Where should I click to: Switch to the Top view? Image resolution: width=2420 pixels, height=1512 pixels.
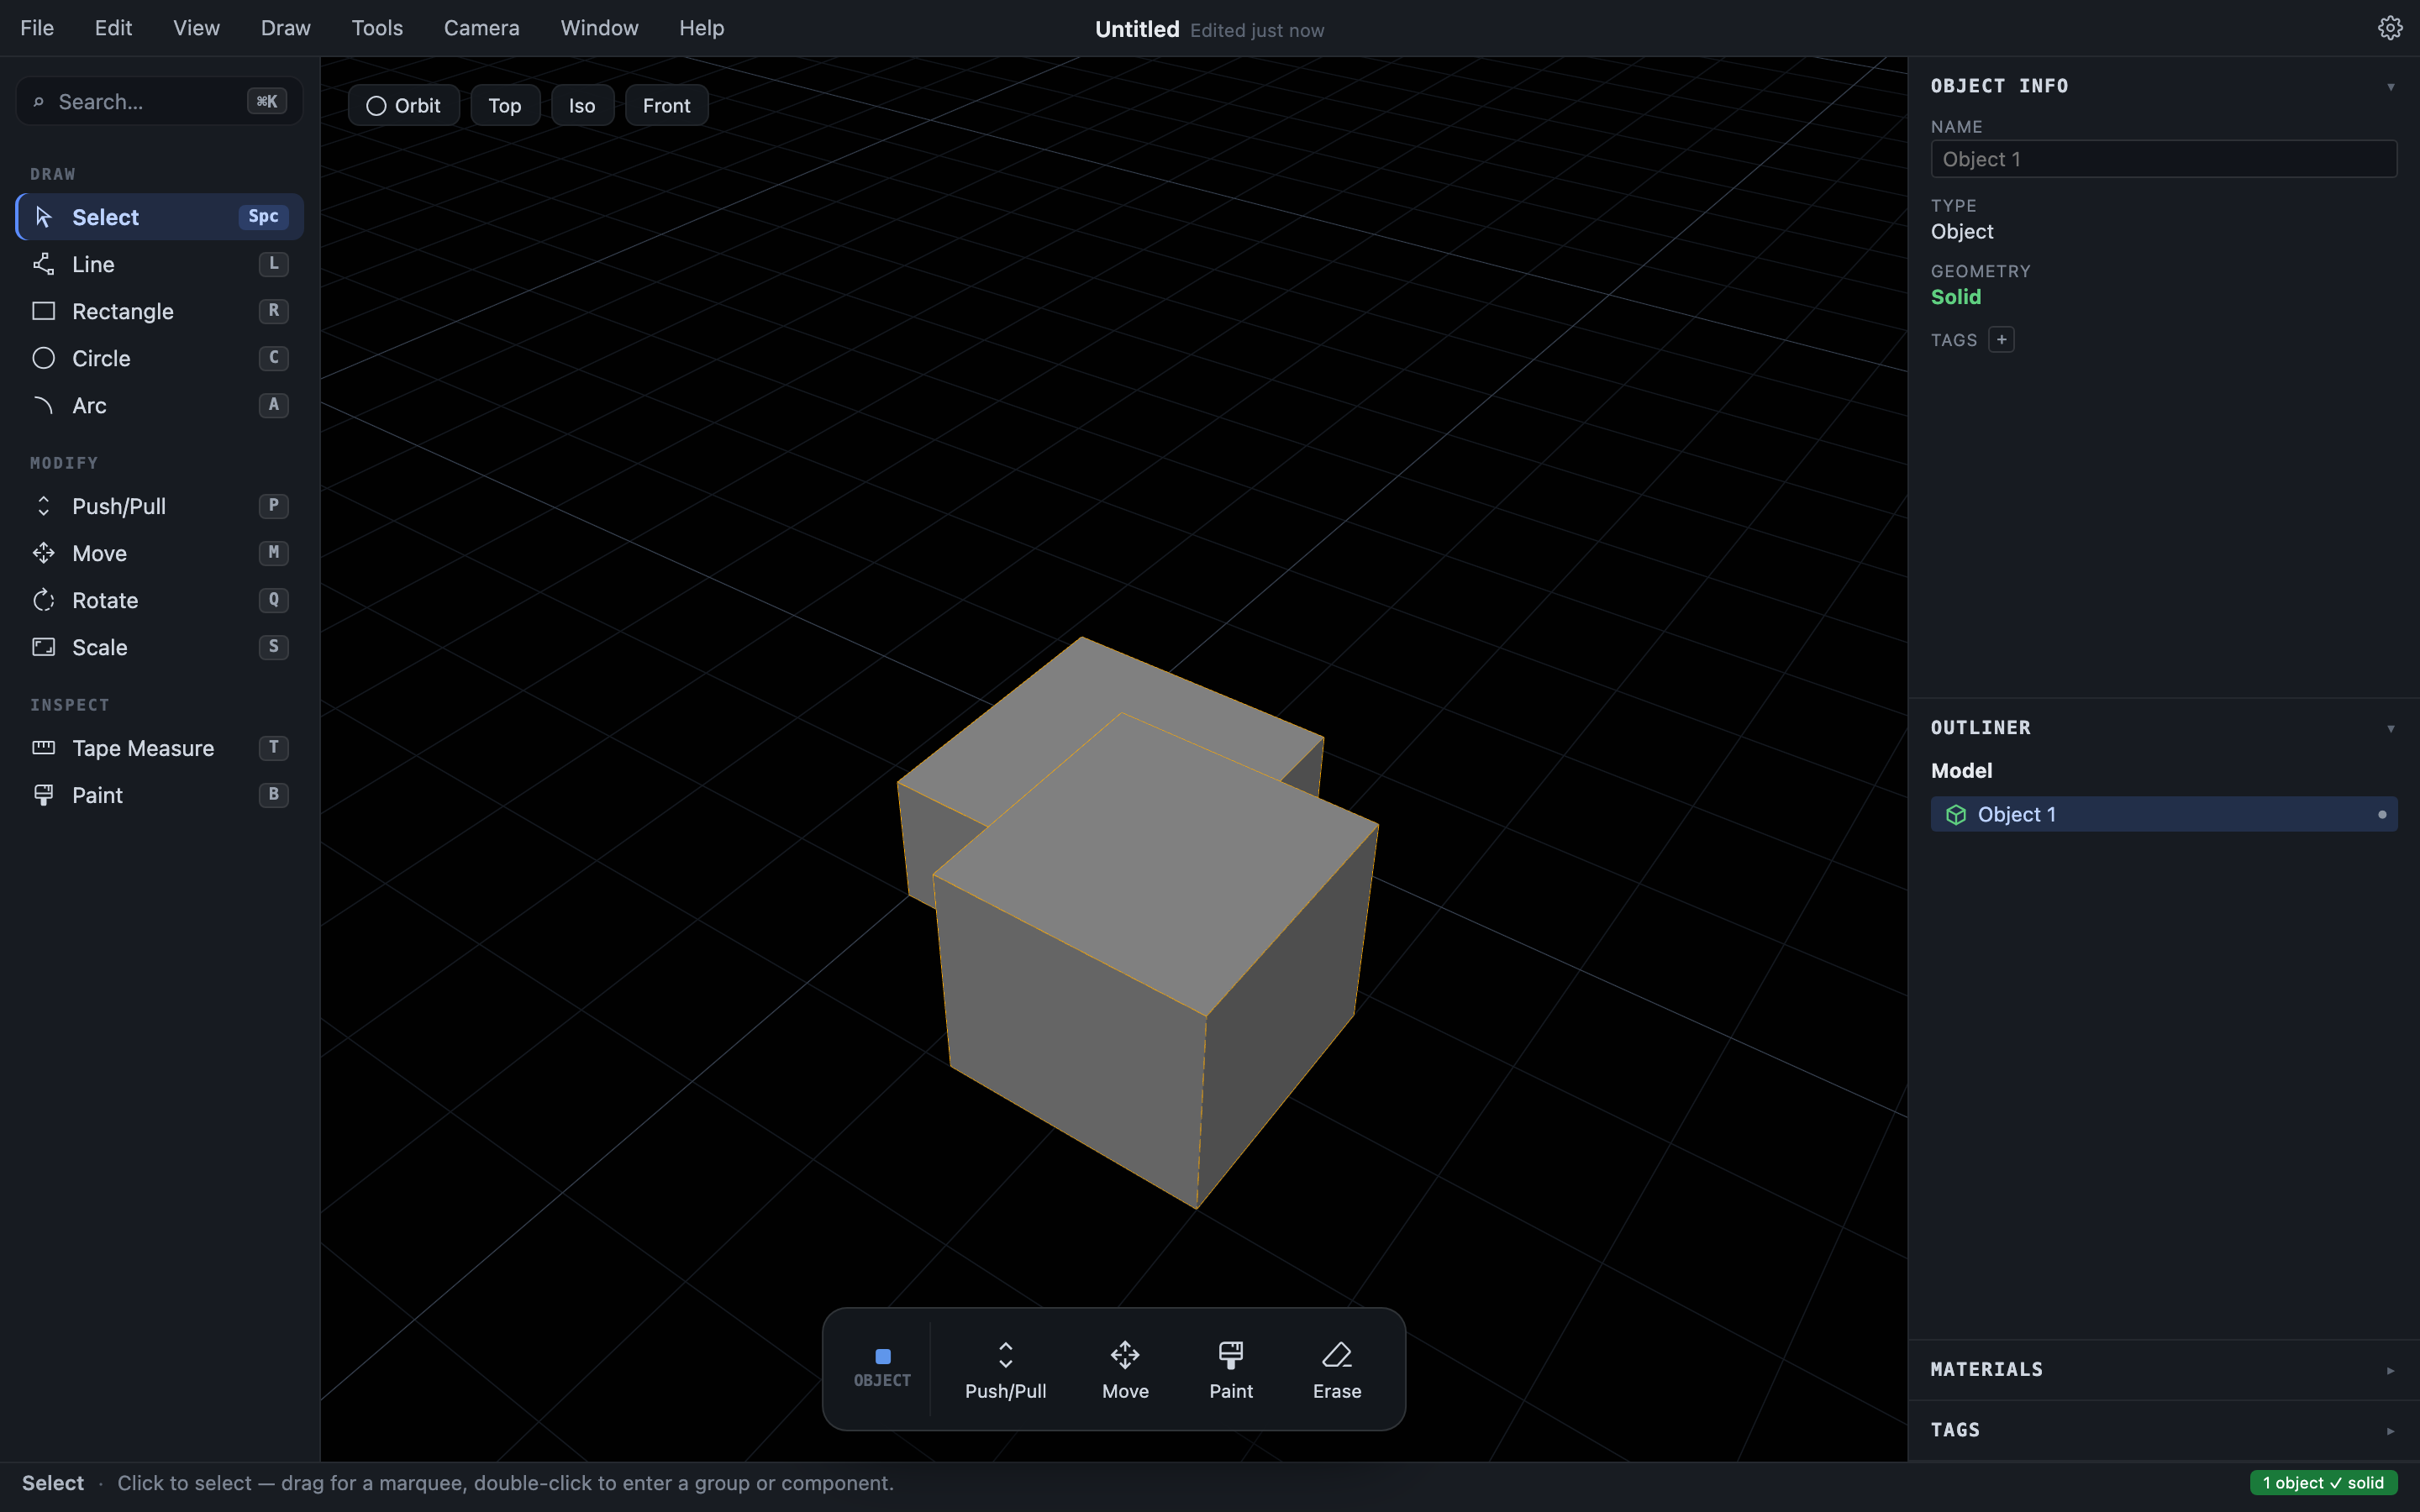click(505, 106)
